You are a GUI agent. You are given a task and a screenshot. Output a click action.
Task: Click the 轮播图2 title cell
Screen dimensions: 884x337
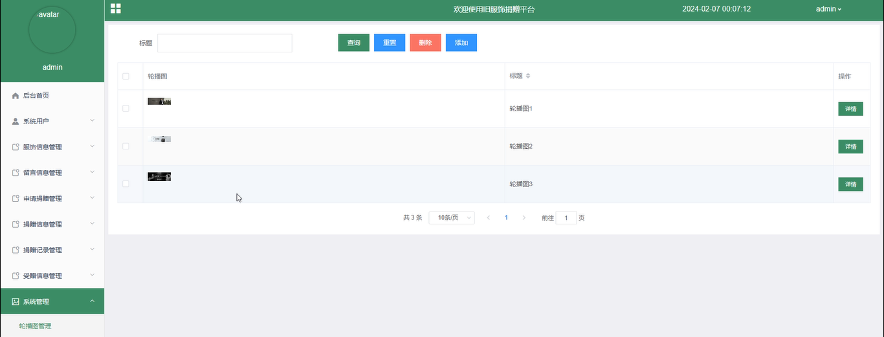pyautogui.click(x=669, y=146)
